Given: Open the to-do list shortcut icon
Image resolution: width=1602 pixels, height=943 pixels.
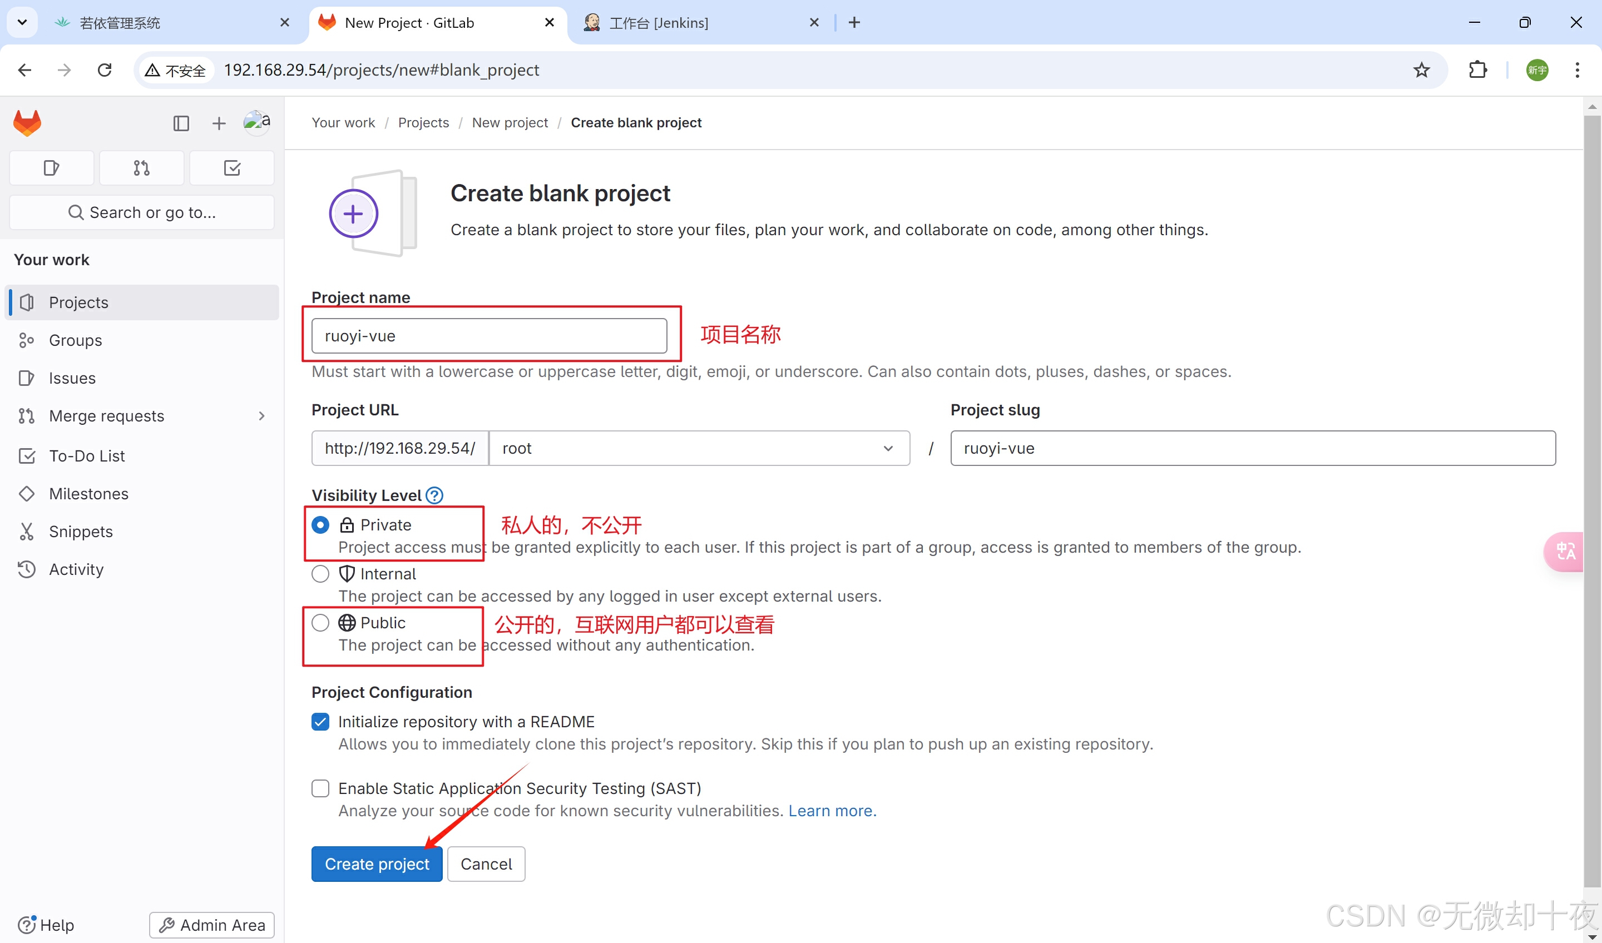Looking at the screenshot, I should [x=232, y=168].
